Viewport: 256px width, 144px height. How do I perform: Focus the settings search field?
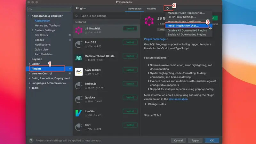49,9
